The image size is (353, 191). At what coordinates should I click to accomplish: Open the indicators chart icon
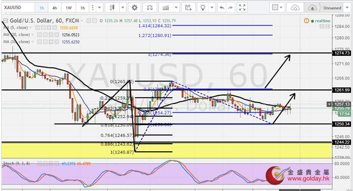point(166,8)
